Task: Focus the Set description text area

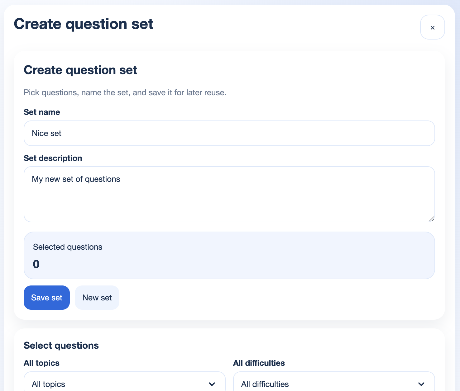Action: click(229, 194)
